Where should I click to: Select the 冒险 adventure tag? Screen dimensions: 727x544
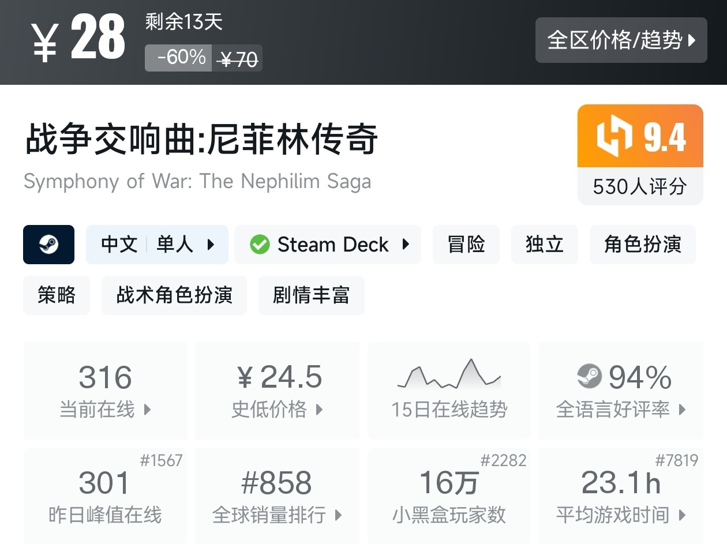point(466,245)
